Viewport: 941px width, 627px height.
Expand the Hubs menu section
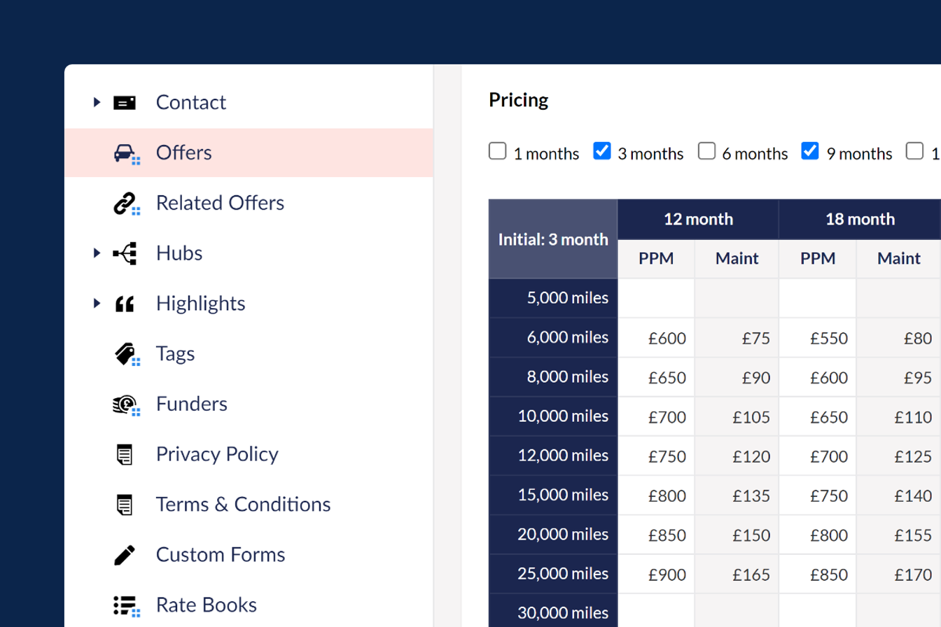[97, 253]
